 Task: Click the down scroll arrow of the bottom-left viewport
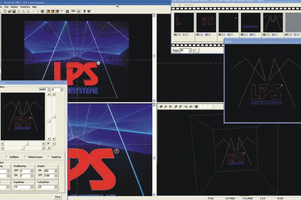click(x=154, y=194)
